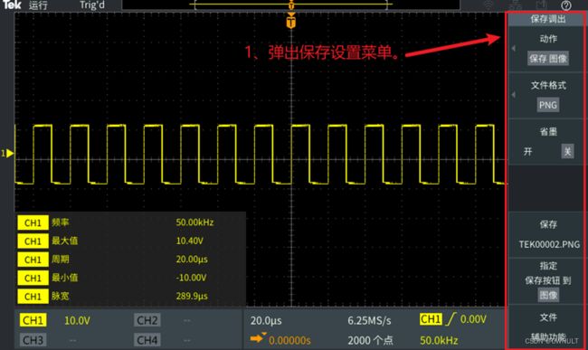588x350 pixels.
Task: Enable the CH3 channel badge
Action: pyautogui.click(x=33, y=340)
